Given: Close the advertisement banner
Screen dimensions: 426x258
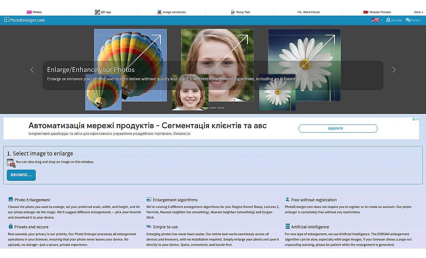Looking at the screenshot, I should pyautogui.click(x=417, y=119).
